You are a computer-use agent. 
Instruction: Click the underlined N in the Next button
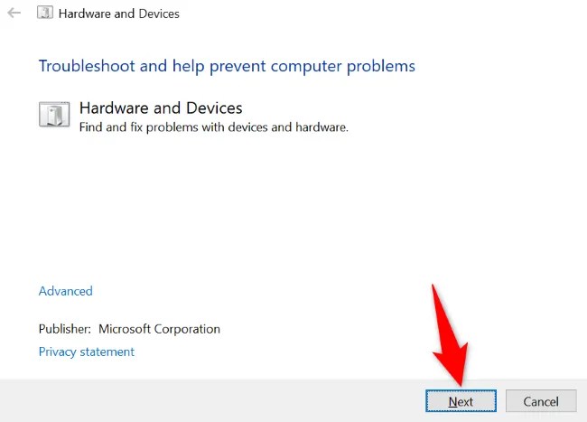(452, 401)
